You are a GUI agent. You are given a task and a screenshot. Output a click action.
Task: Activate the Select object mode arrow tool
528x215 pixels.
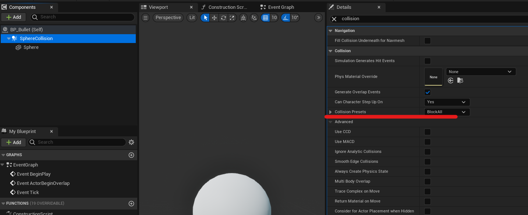[205, 18]
